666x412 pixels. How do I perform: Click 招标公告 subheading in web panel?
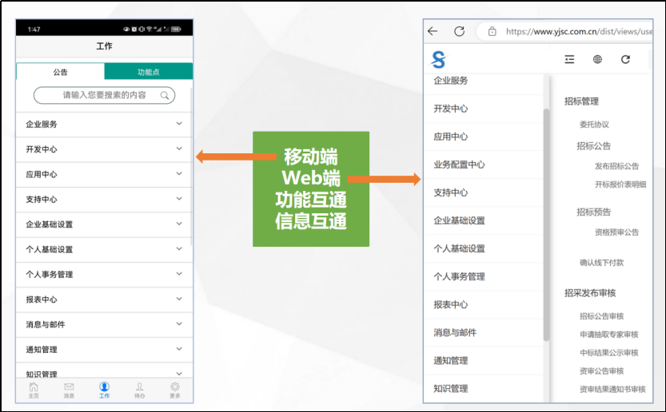click(593, 146)
